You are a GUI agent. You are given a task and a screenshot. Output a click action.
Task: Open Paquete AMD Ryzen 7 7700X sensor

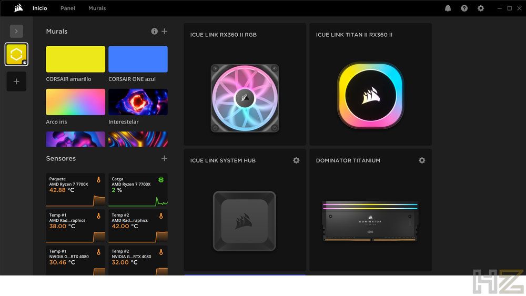point(75,190)
